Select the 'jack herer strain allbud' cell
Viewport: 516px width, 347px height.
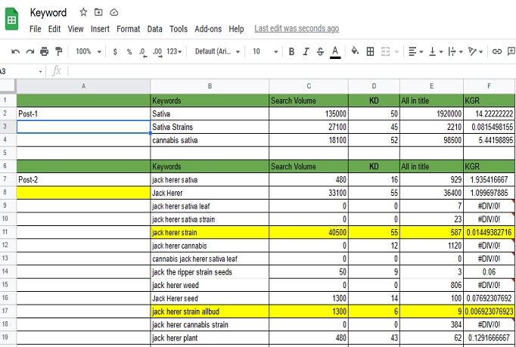pos(210,311)
